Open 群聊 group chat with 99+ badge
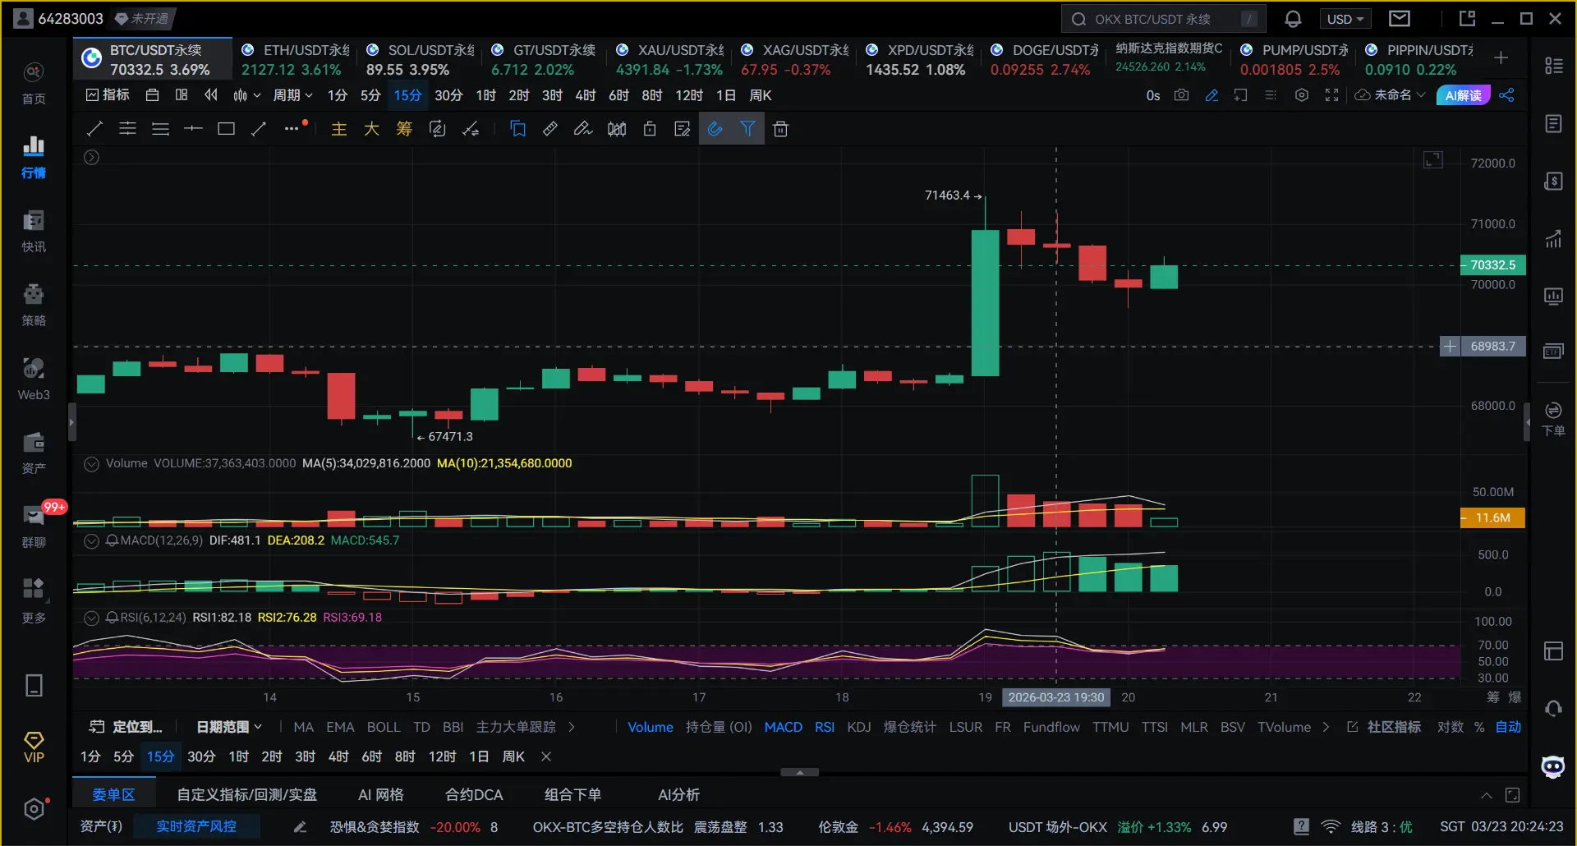Image resolution: width=1577 pixels, height=846 pixels. [x=34, y=526]
